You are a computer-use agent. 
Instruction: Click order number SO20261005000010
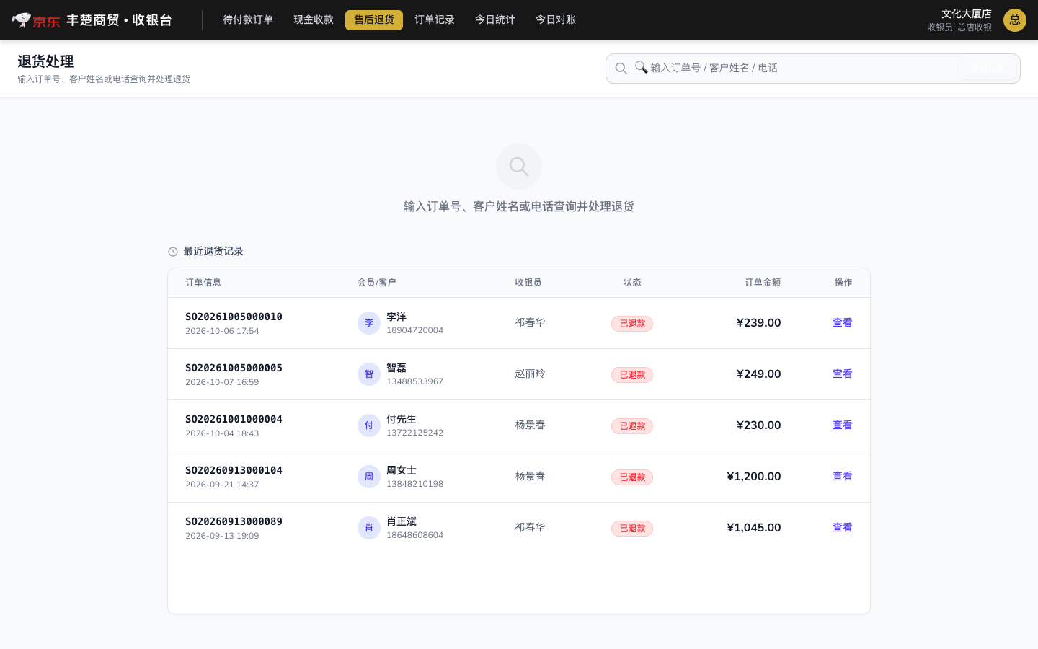point(234,317)
